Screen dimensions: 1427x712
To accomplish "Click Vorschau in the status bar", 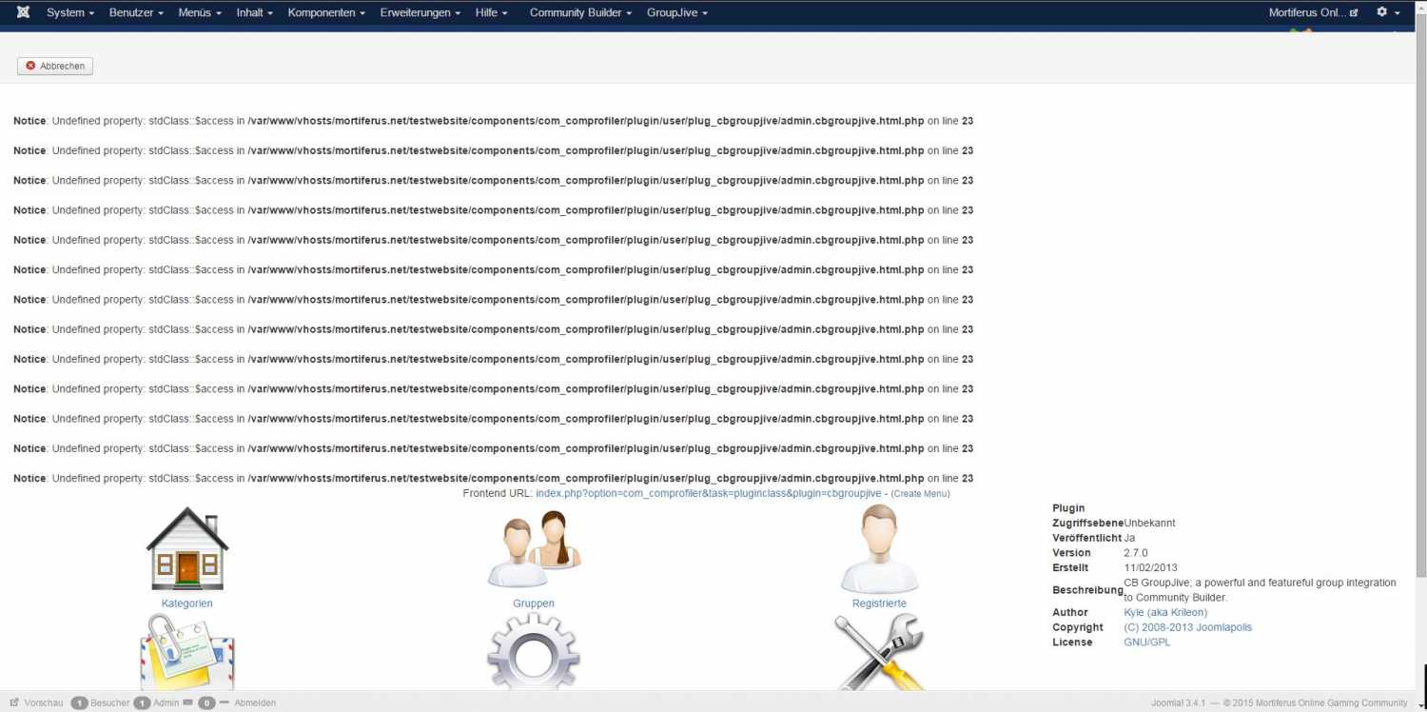I will pyautogui.click(x=44, y=702).
